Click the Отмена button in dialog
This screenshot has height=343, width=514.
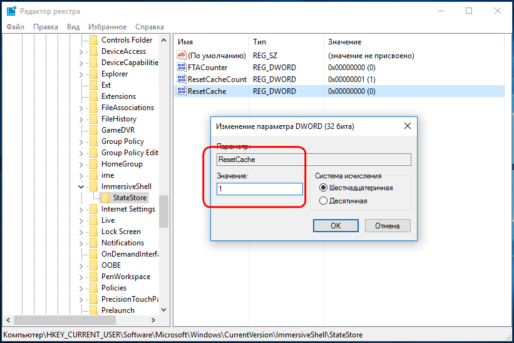(x=388, y=226)
